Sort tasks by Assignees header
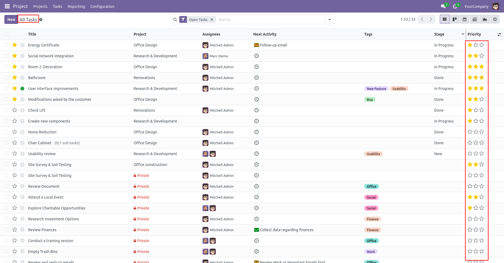Image resolution: width=504 pixels, height=263 pixels. pos(211,34)
